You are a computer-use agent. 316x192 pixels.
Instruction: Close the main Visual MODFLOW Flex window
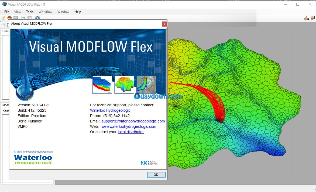310,4
